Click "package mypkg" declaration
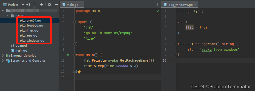The image size is (255, 91). (191, 11)
